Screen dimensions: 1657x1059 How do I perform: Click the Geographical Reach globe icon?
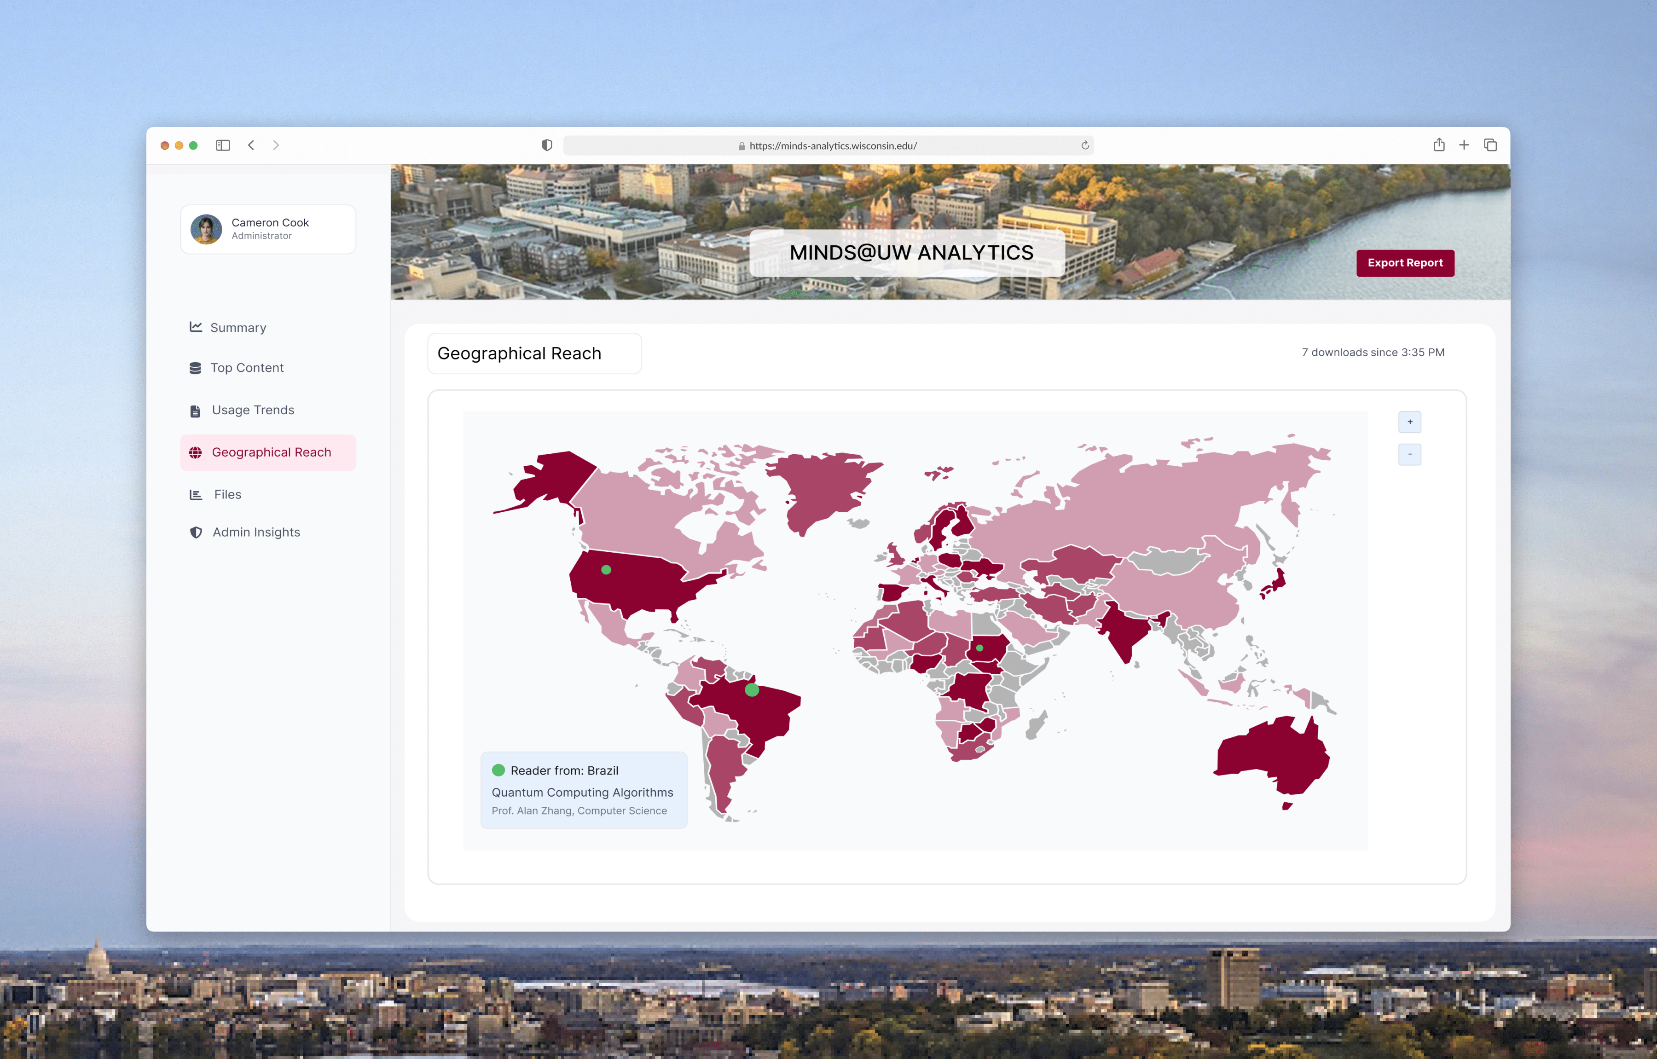pos(196,452)
